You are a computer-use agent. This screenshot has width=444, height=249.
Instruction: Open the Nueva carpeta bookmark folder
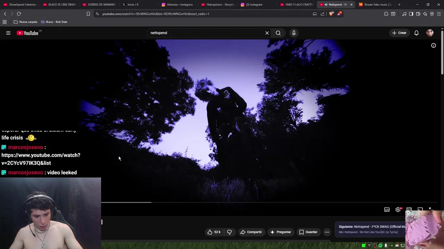click(x=25, y=22)
